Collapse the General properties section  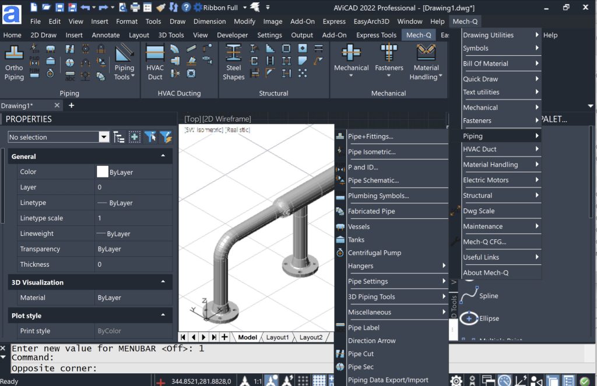click(x=162, y=157)
